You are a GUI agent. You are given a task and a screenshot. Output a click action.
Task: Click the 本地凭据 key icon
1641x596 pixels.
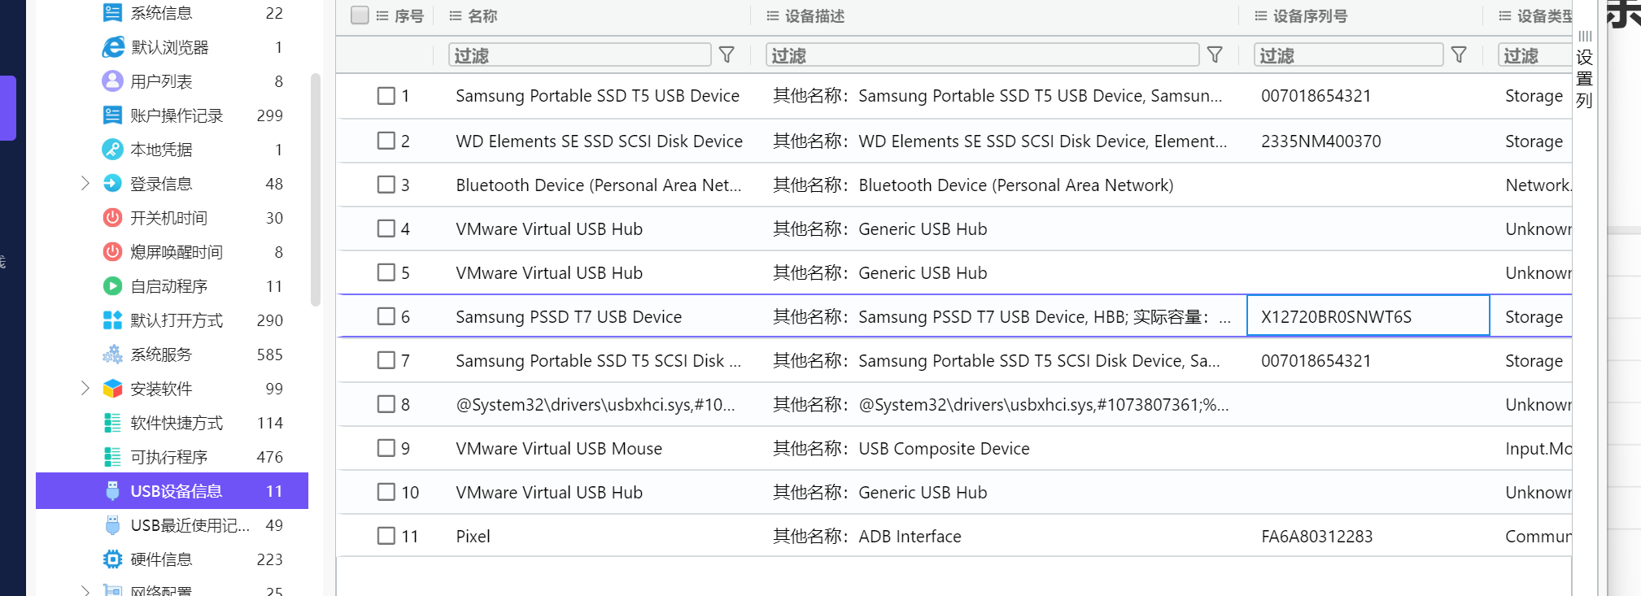[112, 150]
